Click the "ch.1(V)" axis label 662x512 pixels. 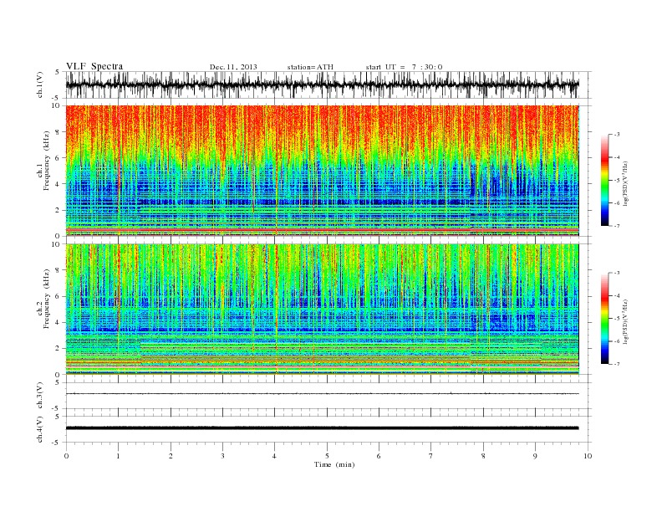coord(40,84)
